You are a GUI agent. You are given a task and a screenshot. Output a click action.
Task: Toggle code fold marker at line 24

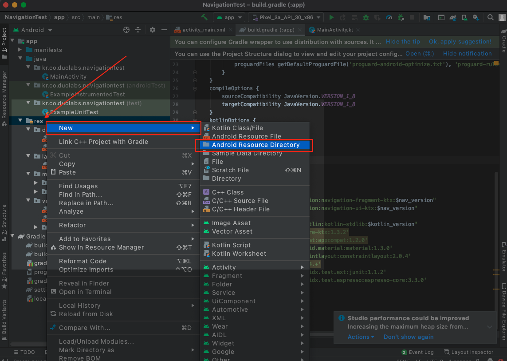(x=195, y=72)
